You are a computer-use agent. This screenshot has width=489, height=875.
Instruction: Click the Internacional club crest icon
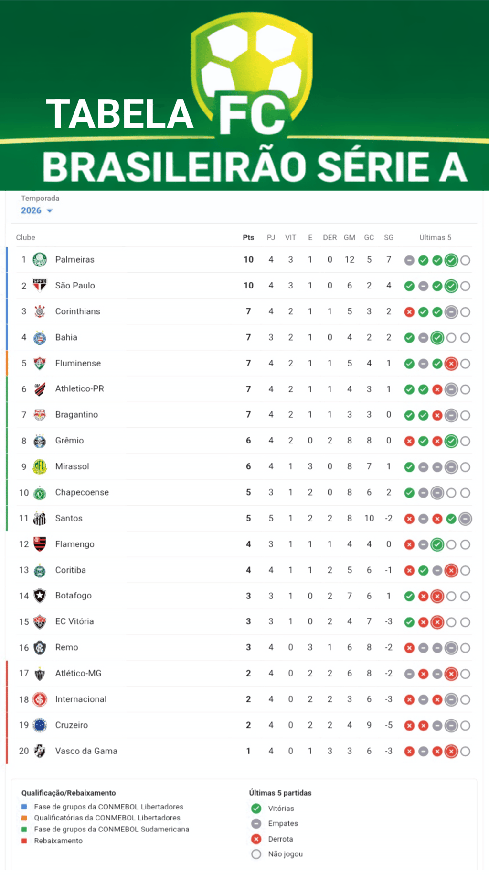click(x=40, y=699)
